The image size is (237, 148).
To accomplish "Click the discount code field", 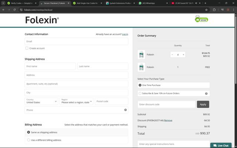I will pyautogui.click(x=166, y=104).
